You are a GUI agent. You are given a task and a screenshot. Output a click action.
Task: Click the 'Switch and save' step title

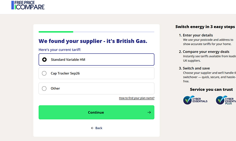coord(196,68)
